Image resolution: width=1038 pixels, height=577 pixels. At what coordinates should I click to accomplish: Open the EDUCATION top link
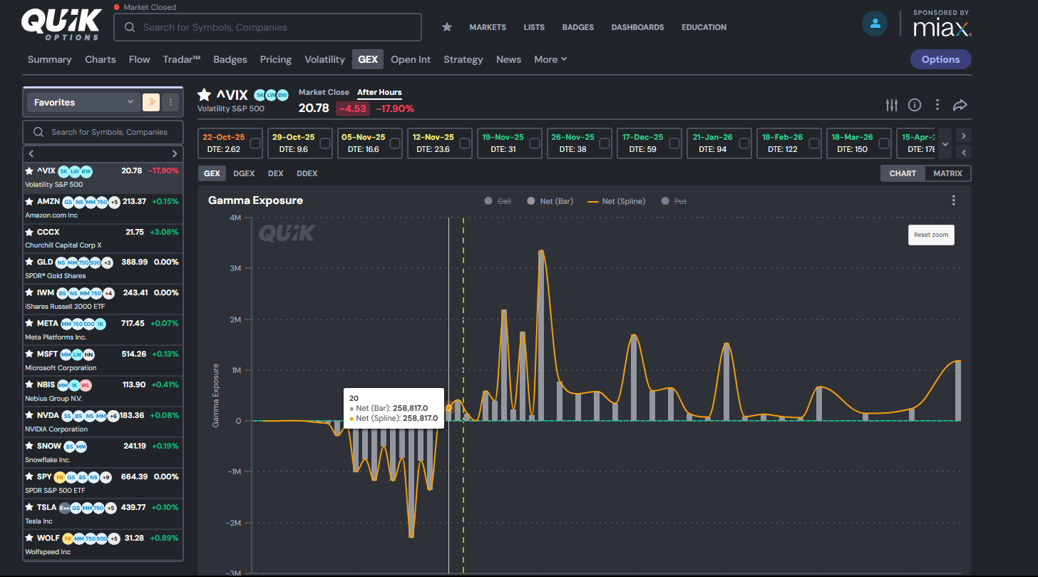704,27
